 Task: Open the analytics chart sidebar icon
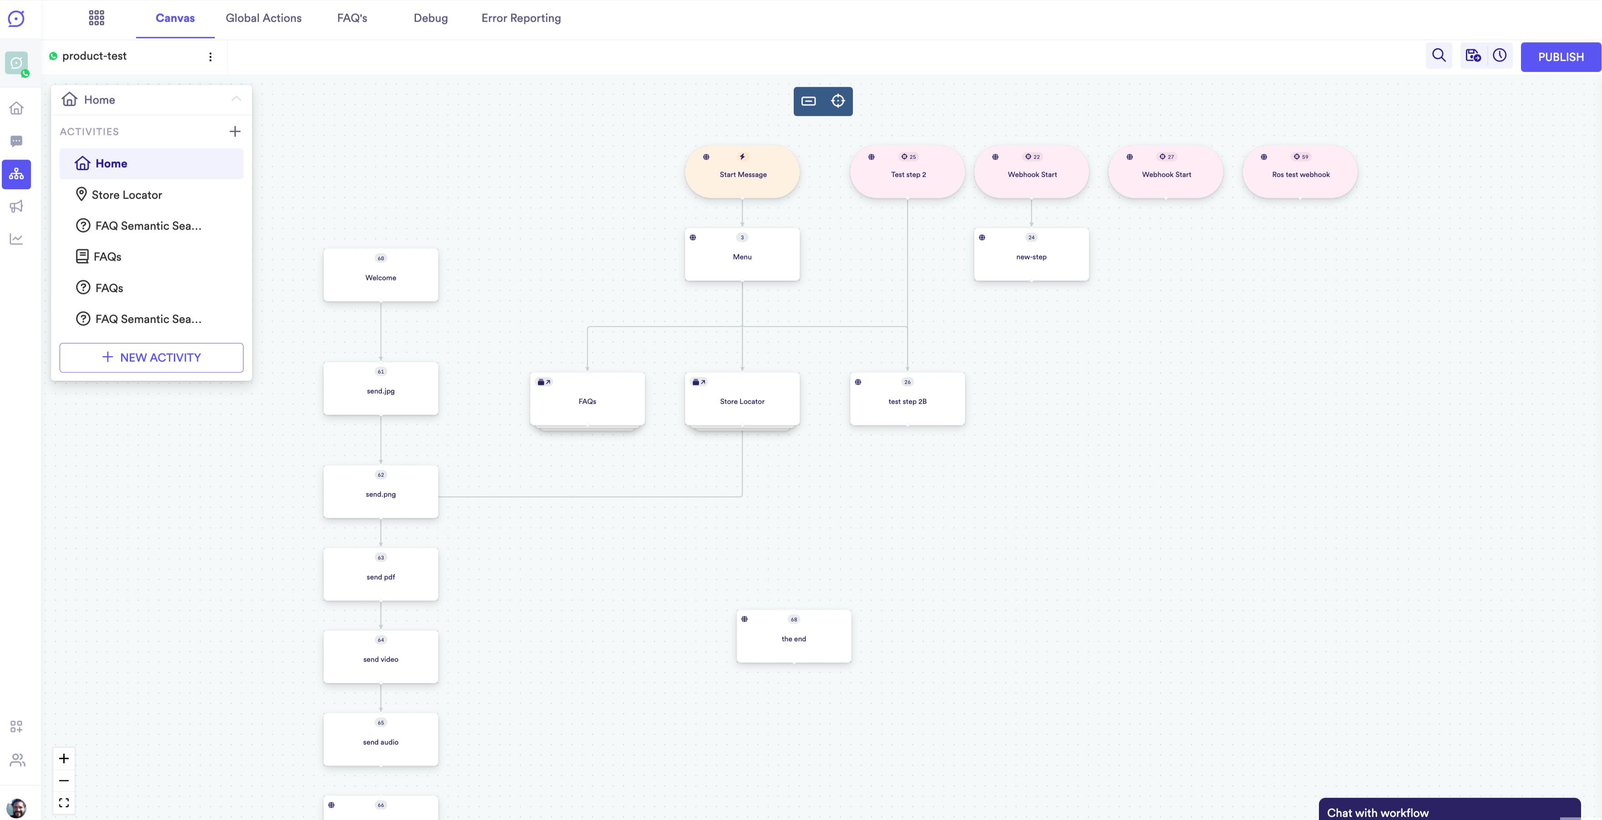coord(17,239)
